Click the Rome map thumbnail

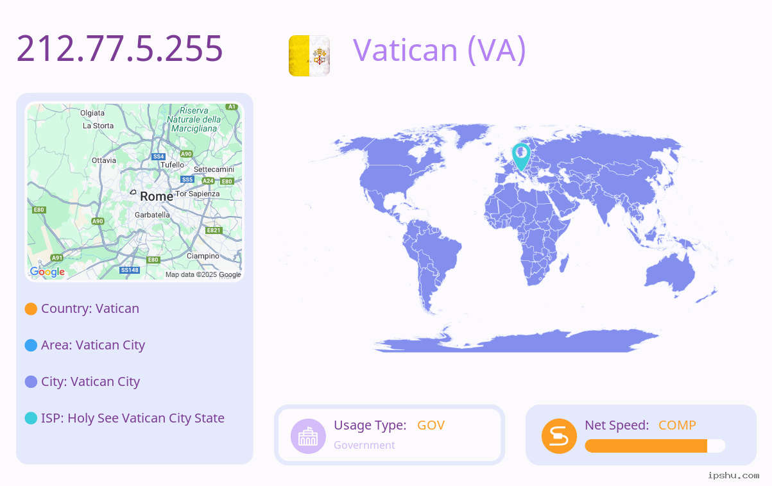135,192
